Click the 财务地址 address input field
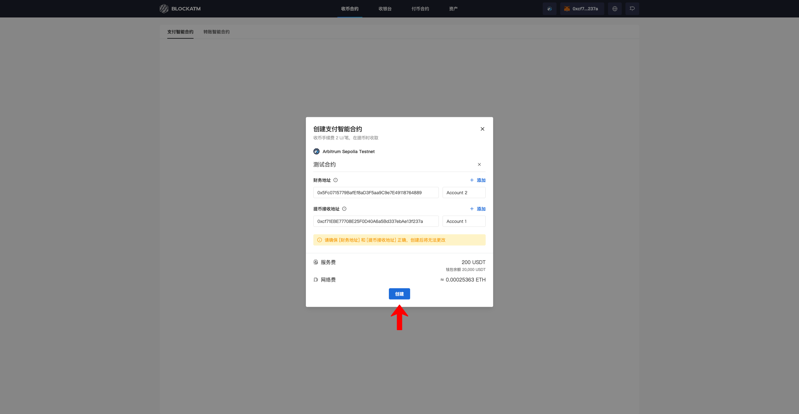 point(376,193)
